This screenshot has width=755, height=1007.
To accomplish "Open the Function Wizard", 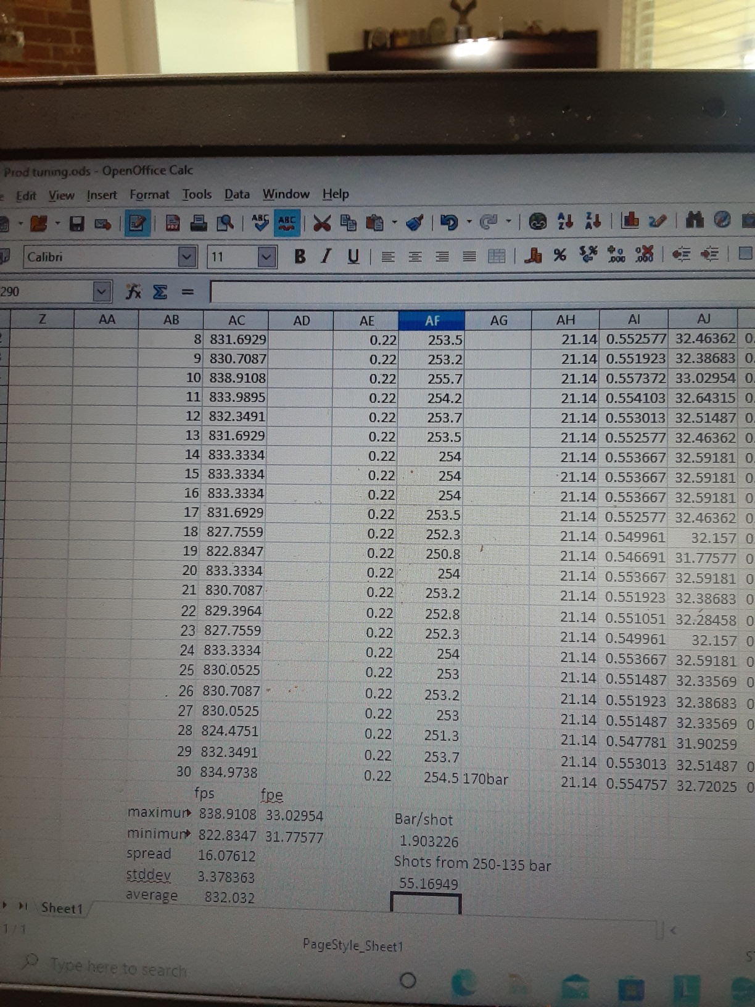I will tap(133, 291).
